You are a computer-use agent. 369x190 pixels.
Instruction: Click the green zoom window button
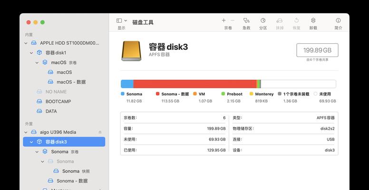point(42,22)
